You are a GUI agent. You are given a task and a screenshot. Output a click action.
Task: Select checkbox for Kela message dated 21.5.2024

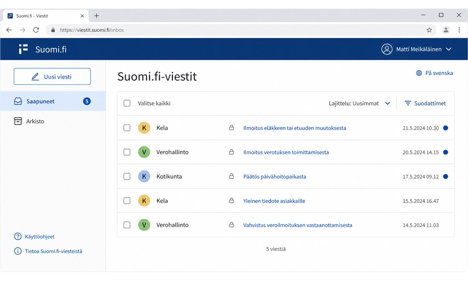coord(127,128)
